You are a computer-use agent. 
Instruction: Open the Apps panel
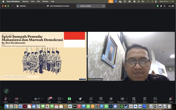pyautogui.click(x=91, y=100)
